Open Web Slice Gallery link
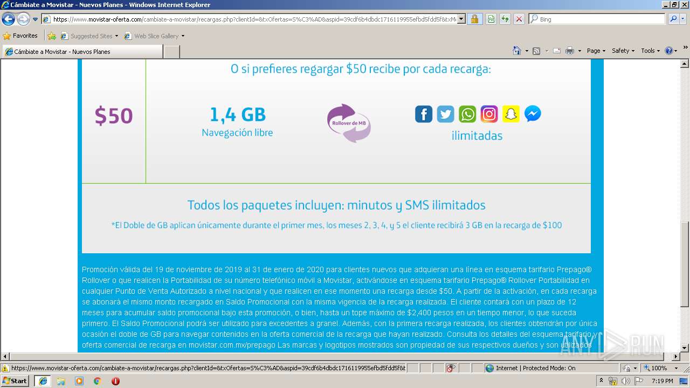The height and width of the screenshot is (388, 690). click(154, 36)
